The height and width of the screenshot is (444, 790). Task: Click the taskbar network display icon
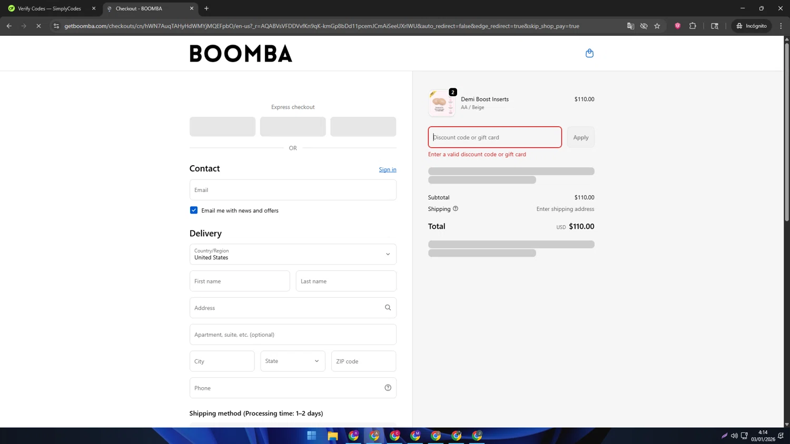coord(744,436)
